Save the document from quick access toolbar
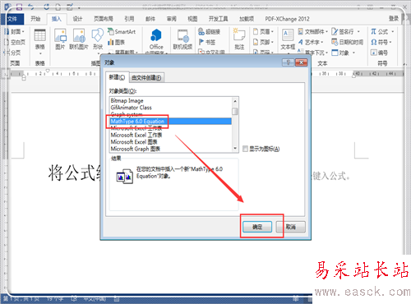Viewport: 411px width, 304px height. 19,7
